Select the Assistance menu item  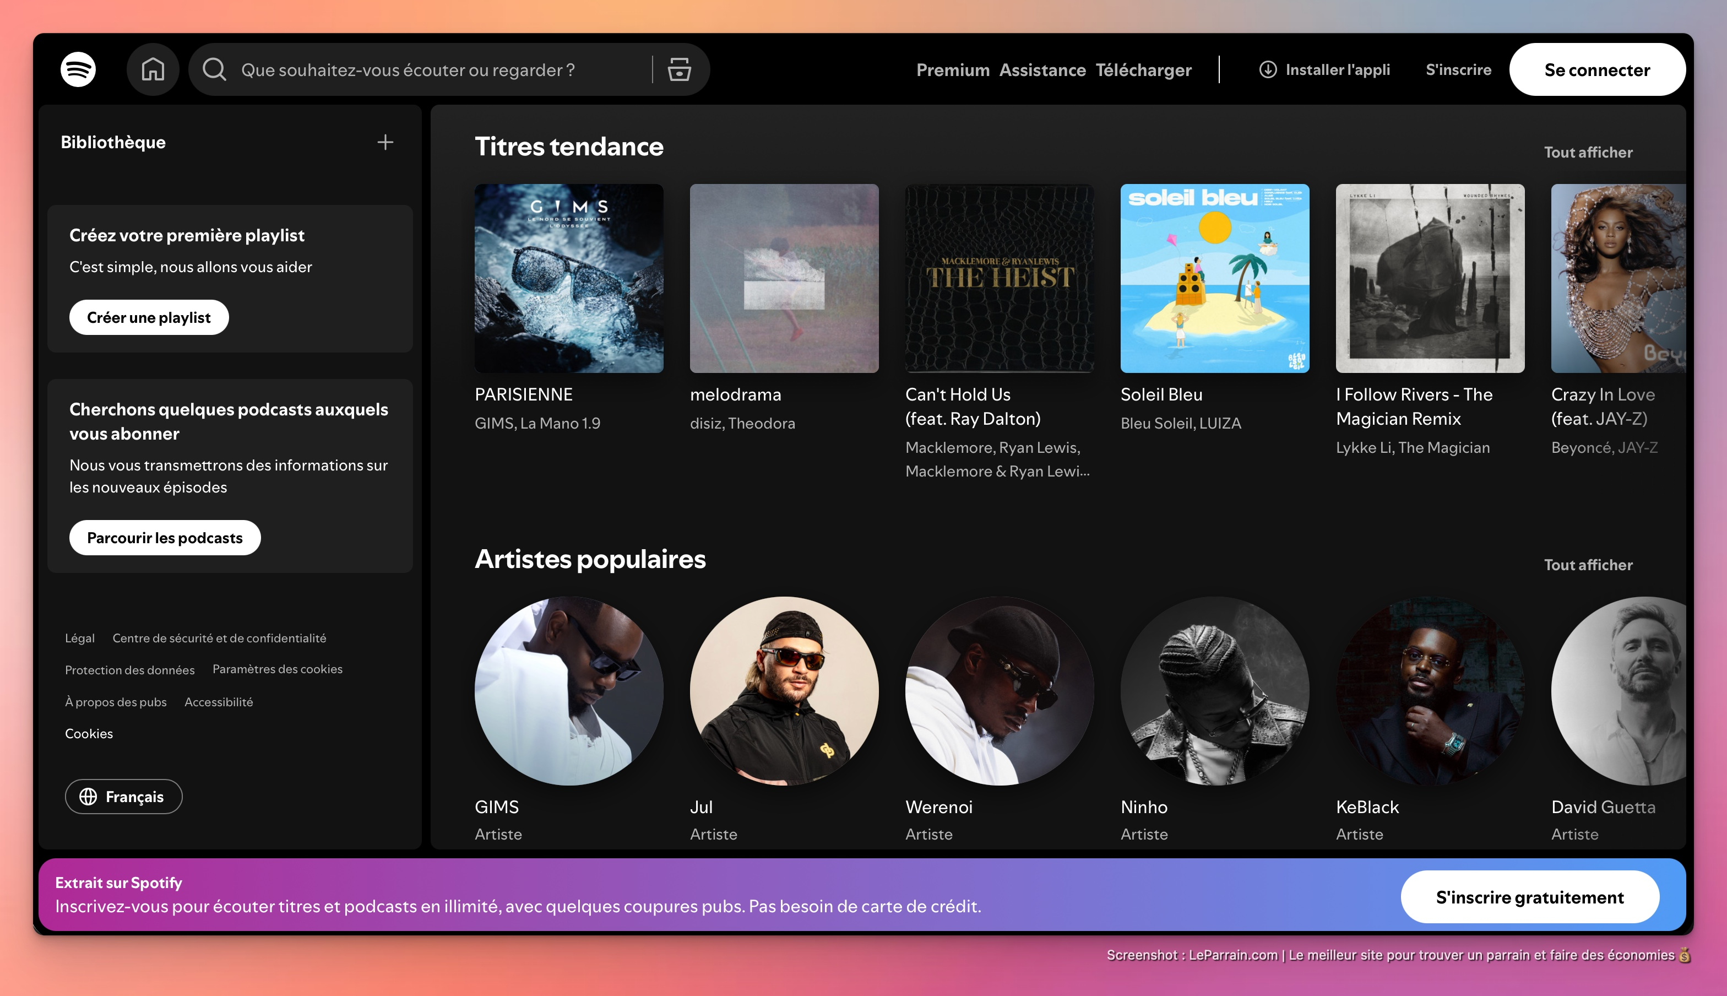pyautogui.click(x=1042, y=69)
